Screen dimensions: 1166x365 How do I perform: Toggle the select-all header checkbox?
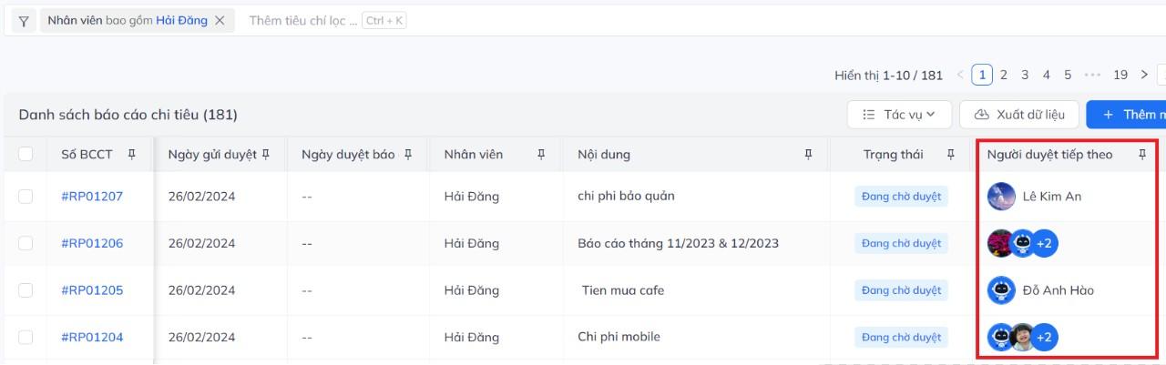pos(26,154)
